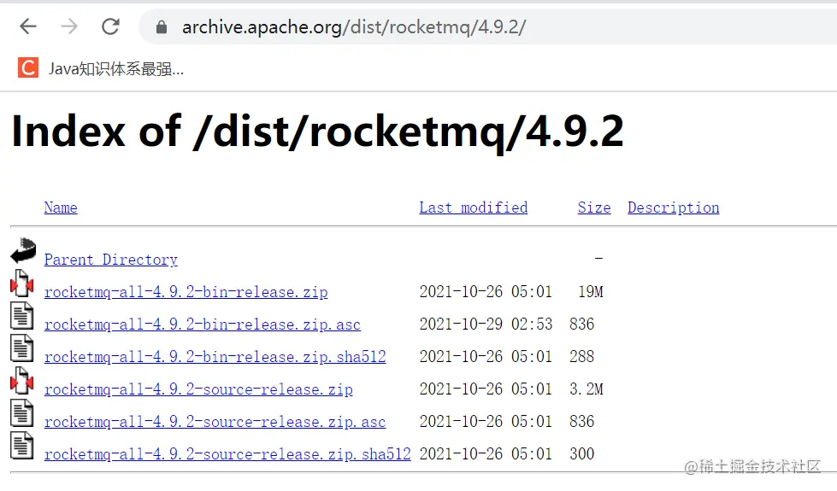
Task: Open rocketmq-all-4.9.2-bin-release.zip.sha512
Action: tap(215, 357)
